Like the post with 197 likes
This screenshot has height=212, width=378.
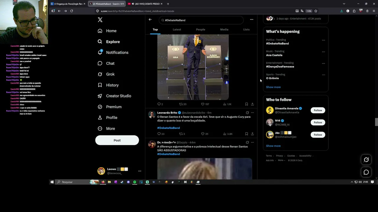pyautogui.click(x=205, y=104)
